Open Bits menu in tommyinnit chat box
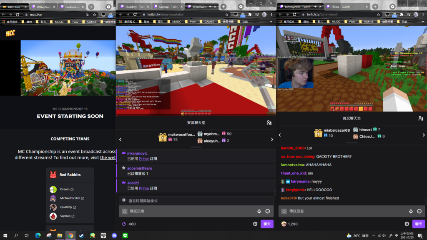This screenshot has height=240, width=427. pyautogui.click(x=411, y=211)
